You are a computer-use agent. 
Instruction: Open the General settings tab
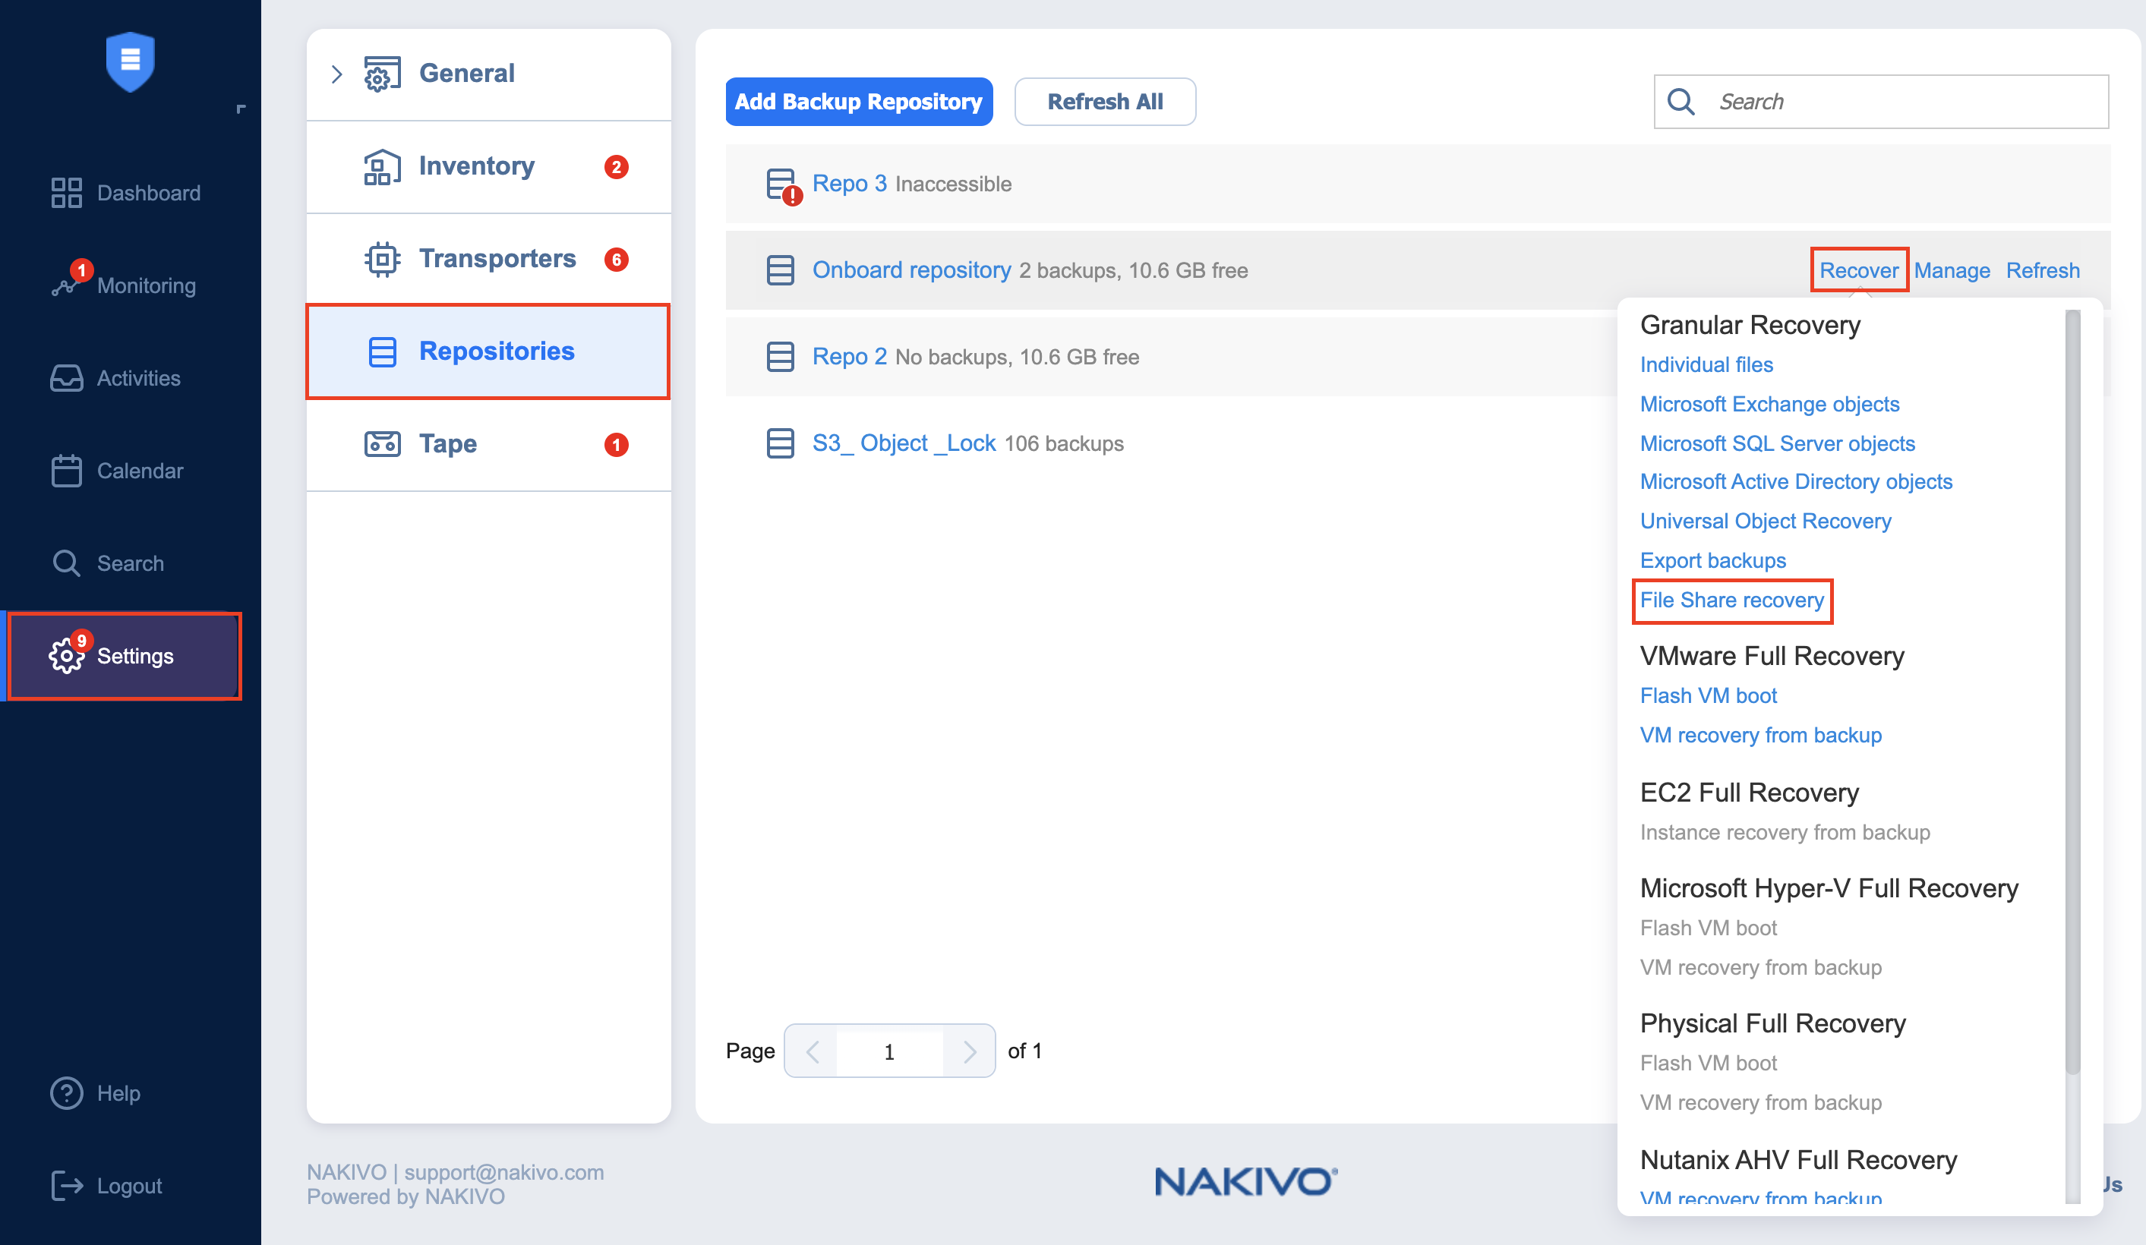[x=489, y=74]
